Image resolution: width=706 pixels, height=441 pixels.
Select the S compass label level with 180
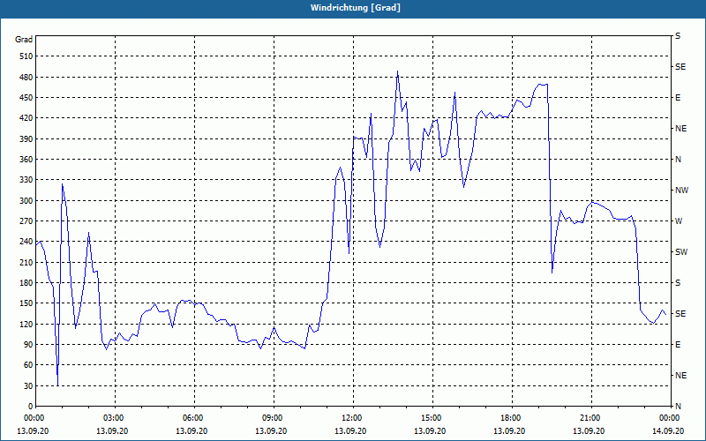[678, 283]
